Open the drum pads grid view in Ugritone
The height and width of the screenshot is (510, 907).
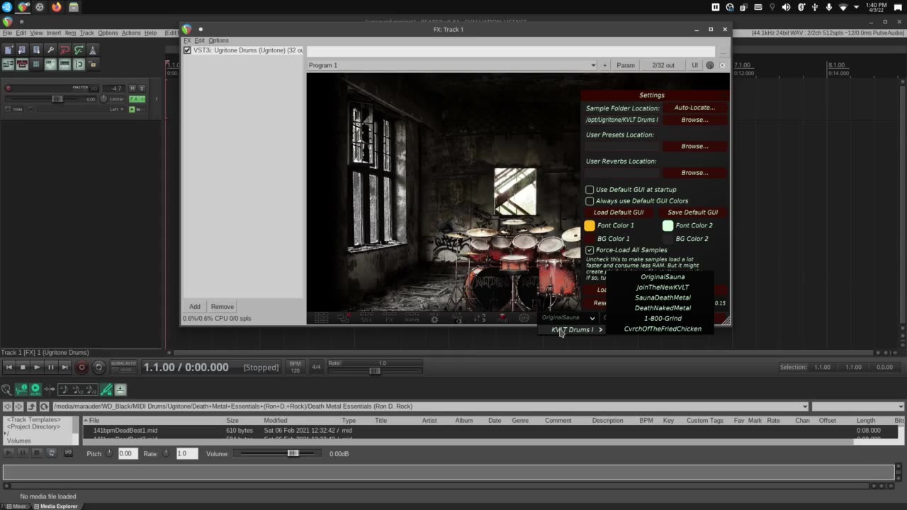321,318
